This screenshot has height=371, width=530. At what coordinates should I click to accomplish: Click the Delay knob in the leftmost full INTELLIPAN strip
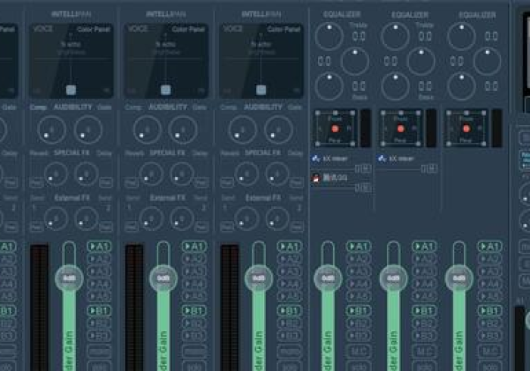[x=86, y=174]
